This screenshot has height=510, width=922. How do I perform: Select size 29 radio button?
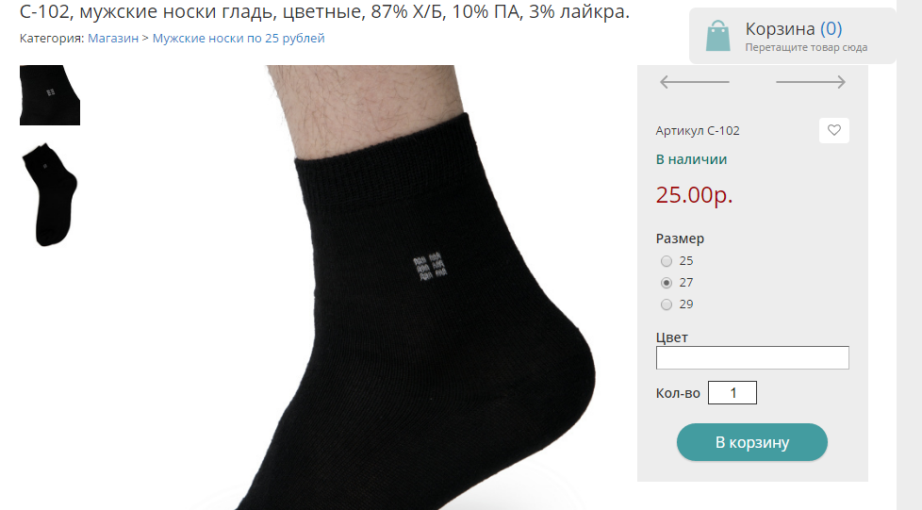coord(667,304)
